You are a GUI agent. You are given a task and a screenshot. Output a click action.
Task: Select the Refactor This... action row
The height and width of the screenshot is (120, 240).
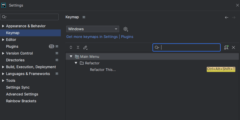152,70
